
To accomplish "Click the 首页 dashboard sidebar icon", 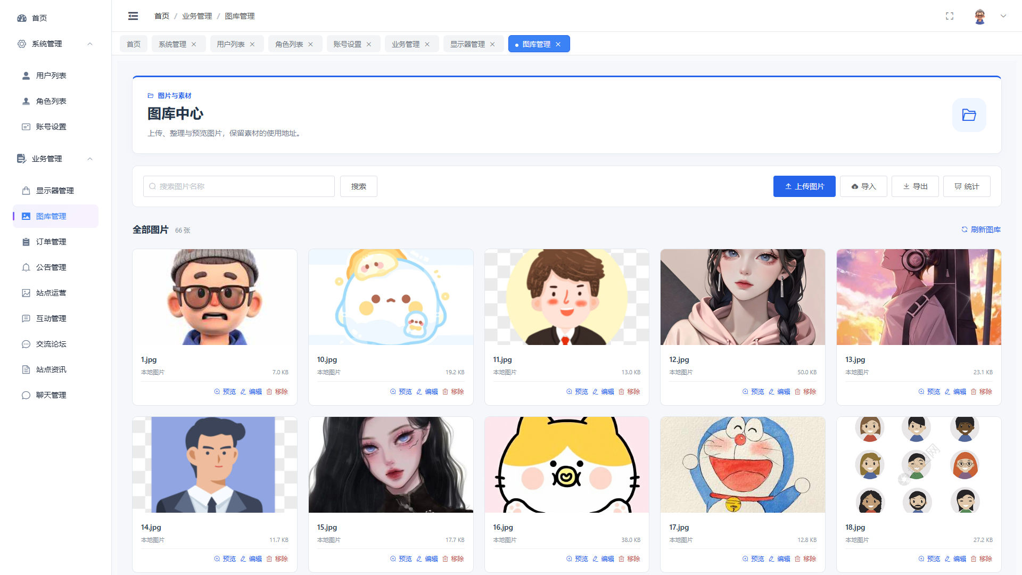I will click(22, 18).
